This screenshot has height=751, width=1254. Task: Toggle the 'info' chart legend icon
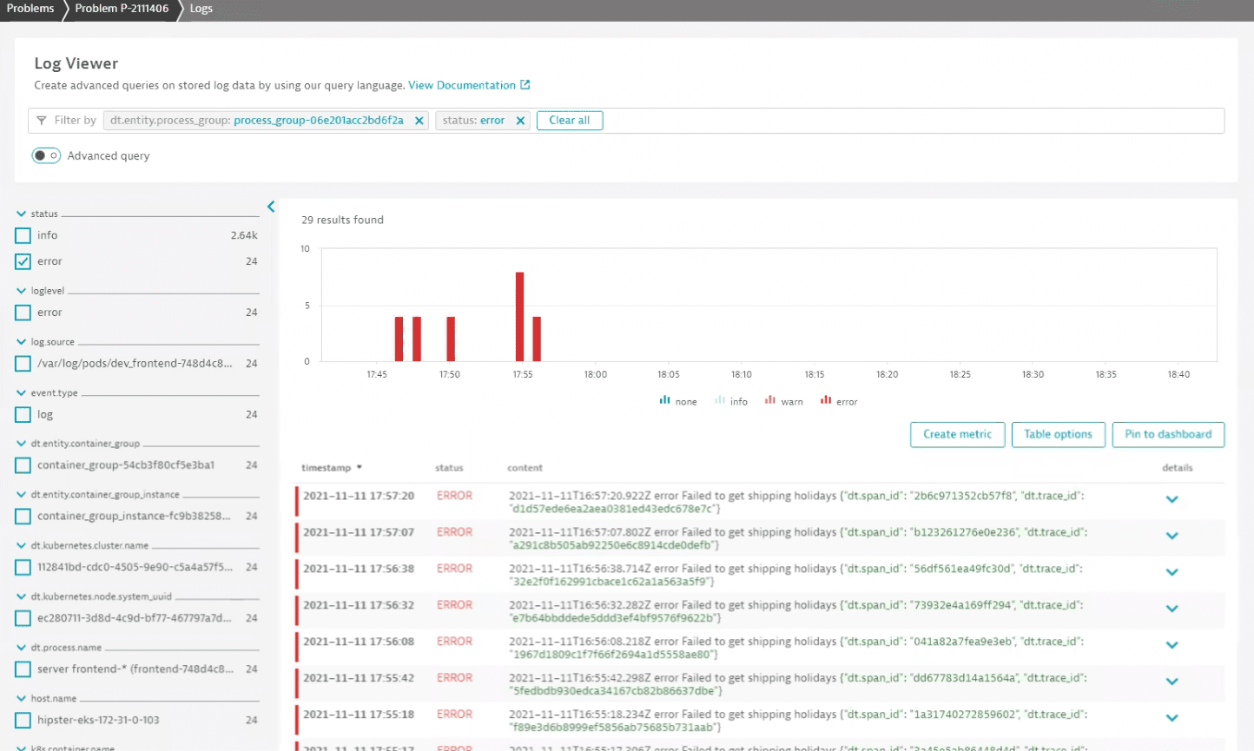click(x=720, y=400)
